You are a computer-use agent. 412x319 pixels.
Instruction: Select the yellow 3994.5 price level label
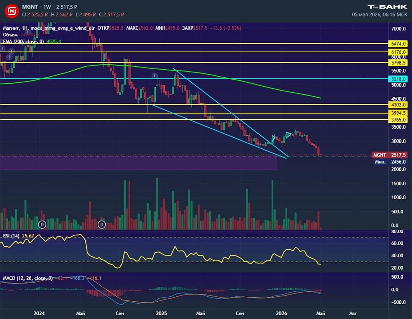tap(398, 113)
